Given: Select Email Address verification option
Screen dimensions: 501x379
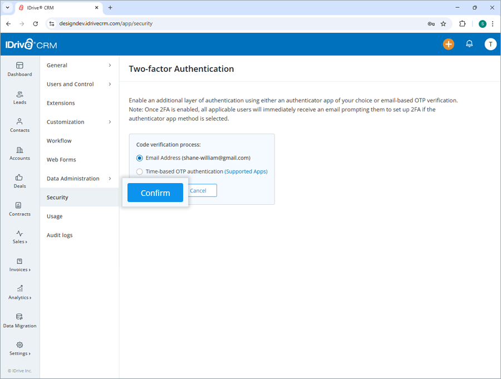Looking at the screenshot, I should click(x=139, y=158).
